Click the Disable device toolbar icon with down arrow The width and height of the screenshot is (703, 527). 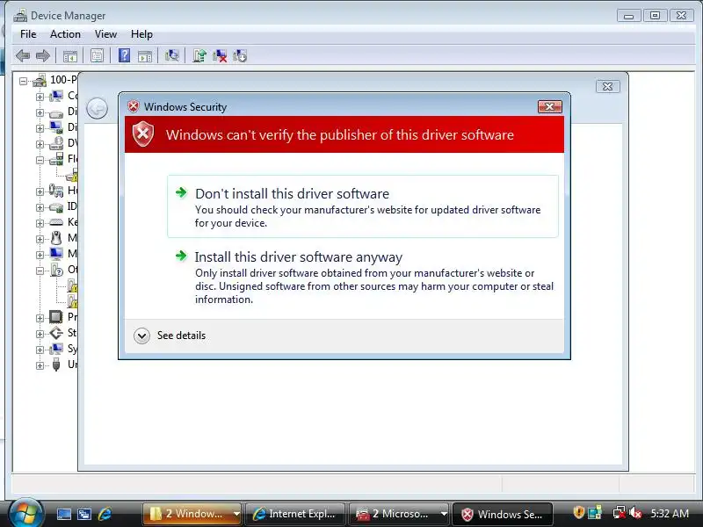point(240,56)
